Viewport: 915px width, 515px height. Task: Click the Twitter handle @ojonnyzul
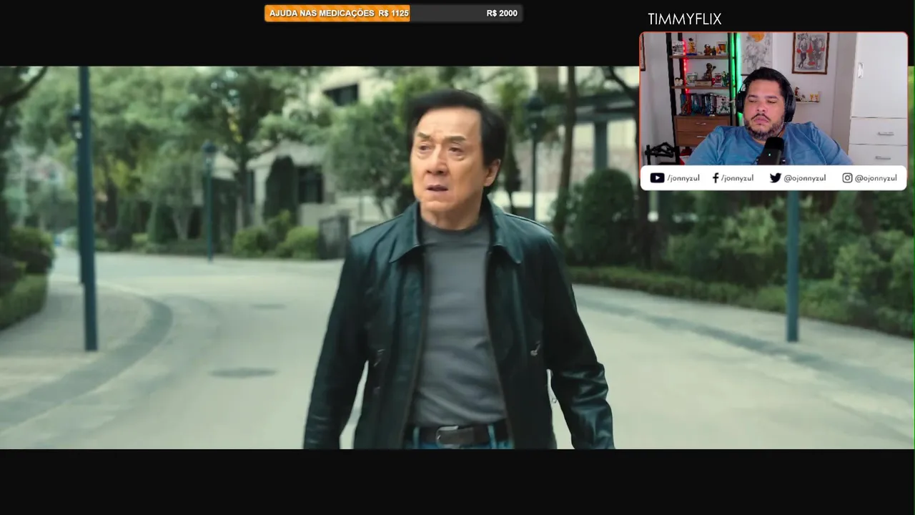tap(804, 178)
